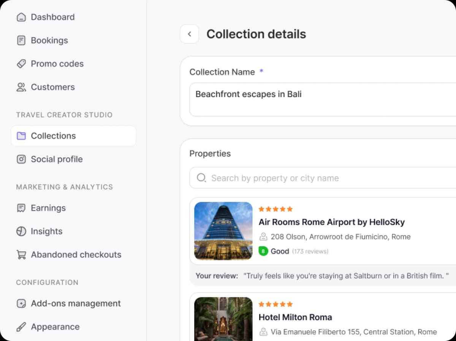The width and height of the screenshot is (456, 341).
Task: Open the Hotel Milton Roma title
Action: click(x=295, y=317)
